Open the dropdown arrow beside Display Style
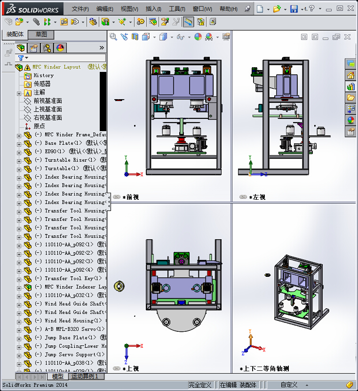Viewport: 358px width, 391px height. click(x=172, y=38)
